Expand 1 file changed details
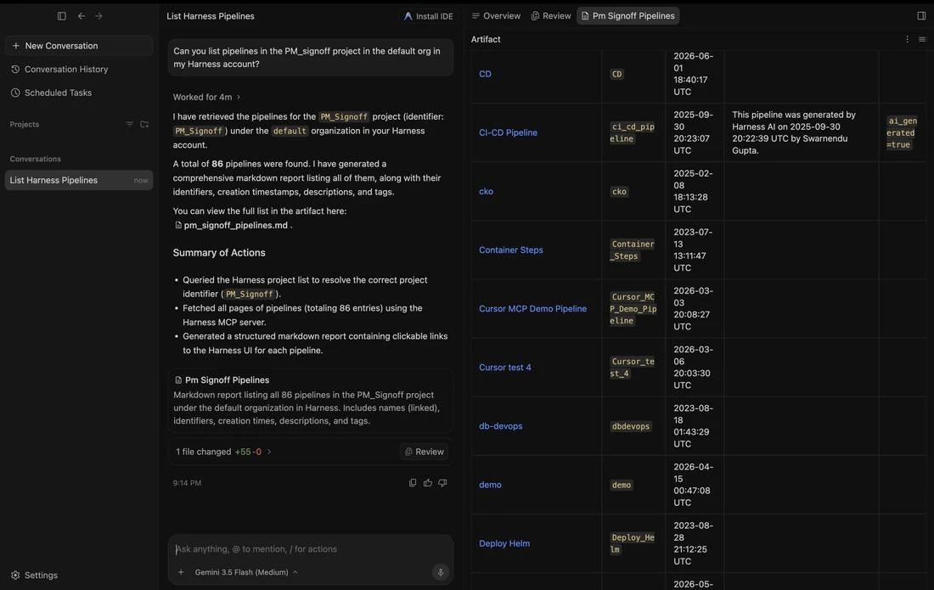This screenshot has height=590, width=934. click(x=223, y=452)
